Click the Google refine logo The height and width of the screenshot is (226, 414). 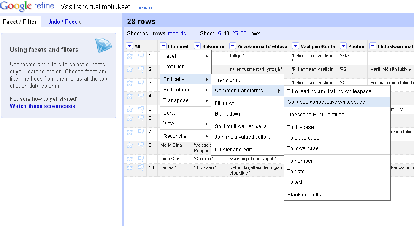coord(27,7)
